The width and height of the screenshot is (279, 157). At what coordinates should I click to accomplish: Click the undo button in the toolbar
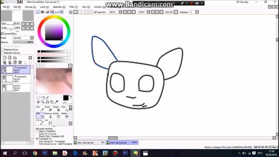pos(75,12)
